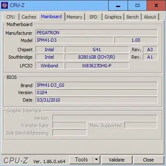Click the CPU-Z app icon in title bar
The width and height of the screenshot is (166, 166).
click(5, 5)
